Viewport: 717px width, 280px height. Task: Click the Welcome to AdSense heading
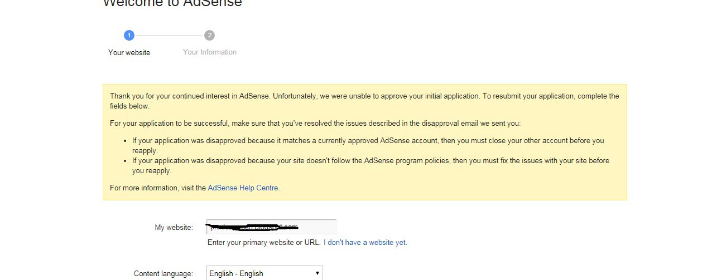172,3
